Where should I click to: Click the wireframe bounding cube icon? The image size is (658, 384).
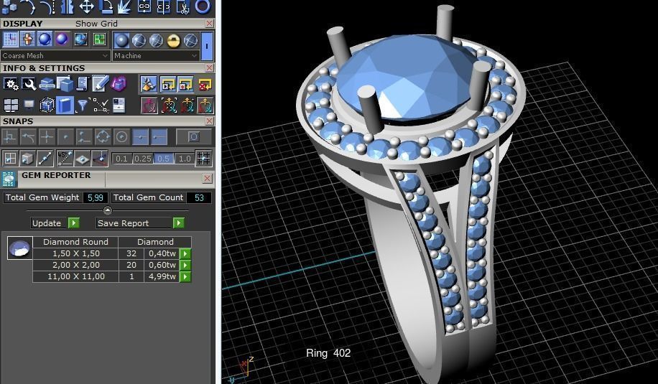tap(47, 105)
